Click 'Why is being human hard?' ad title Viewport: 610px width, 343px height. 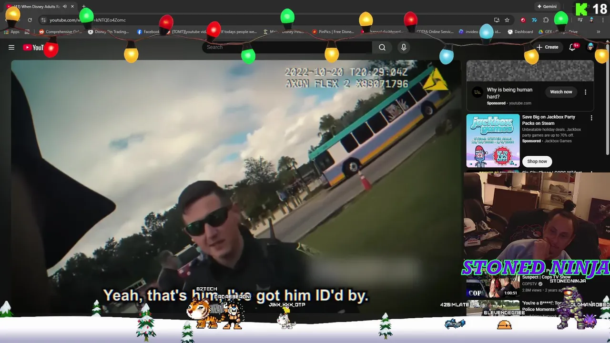(509, 93)
